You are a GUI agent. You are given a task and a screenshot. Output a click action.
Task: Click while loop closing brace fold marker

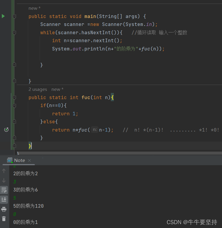[14, 64]
